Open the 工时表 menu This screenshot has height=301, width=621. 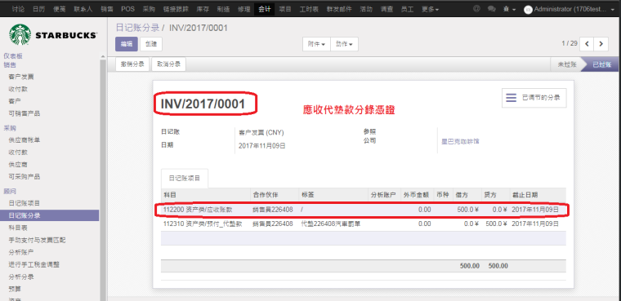310,9
